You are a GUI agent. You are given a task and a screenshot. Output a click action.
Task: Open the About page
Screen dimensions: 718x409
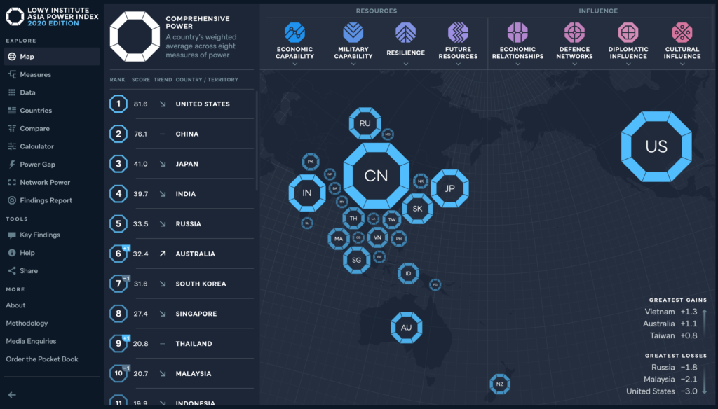pos(15,305)
